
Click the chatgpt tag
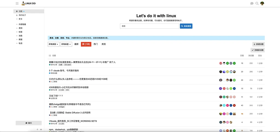pos(62,107)
